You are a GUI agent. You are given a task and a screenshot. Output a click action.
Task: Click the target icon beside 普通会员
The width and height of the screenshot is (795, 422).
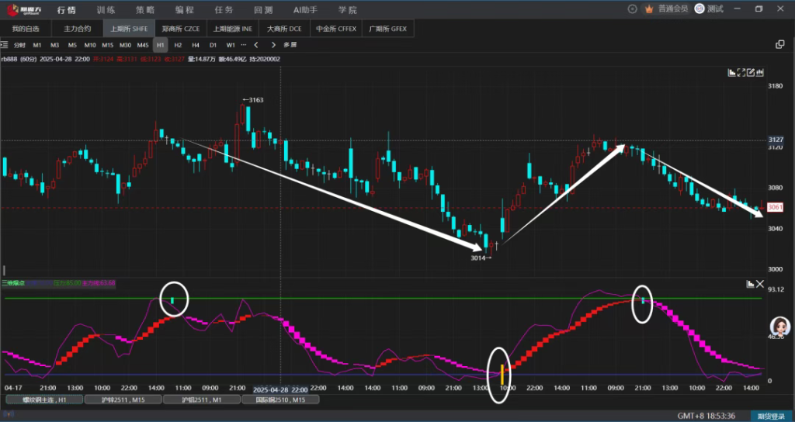[632, 9]
